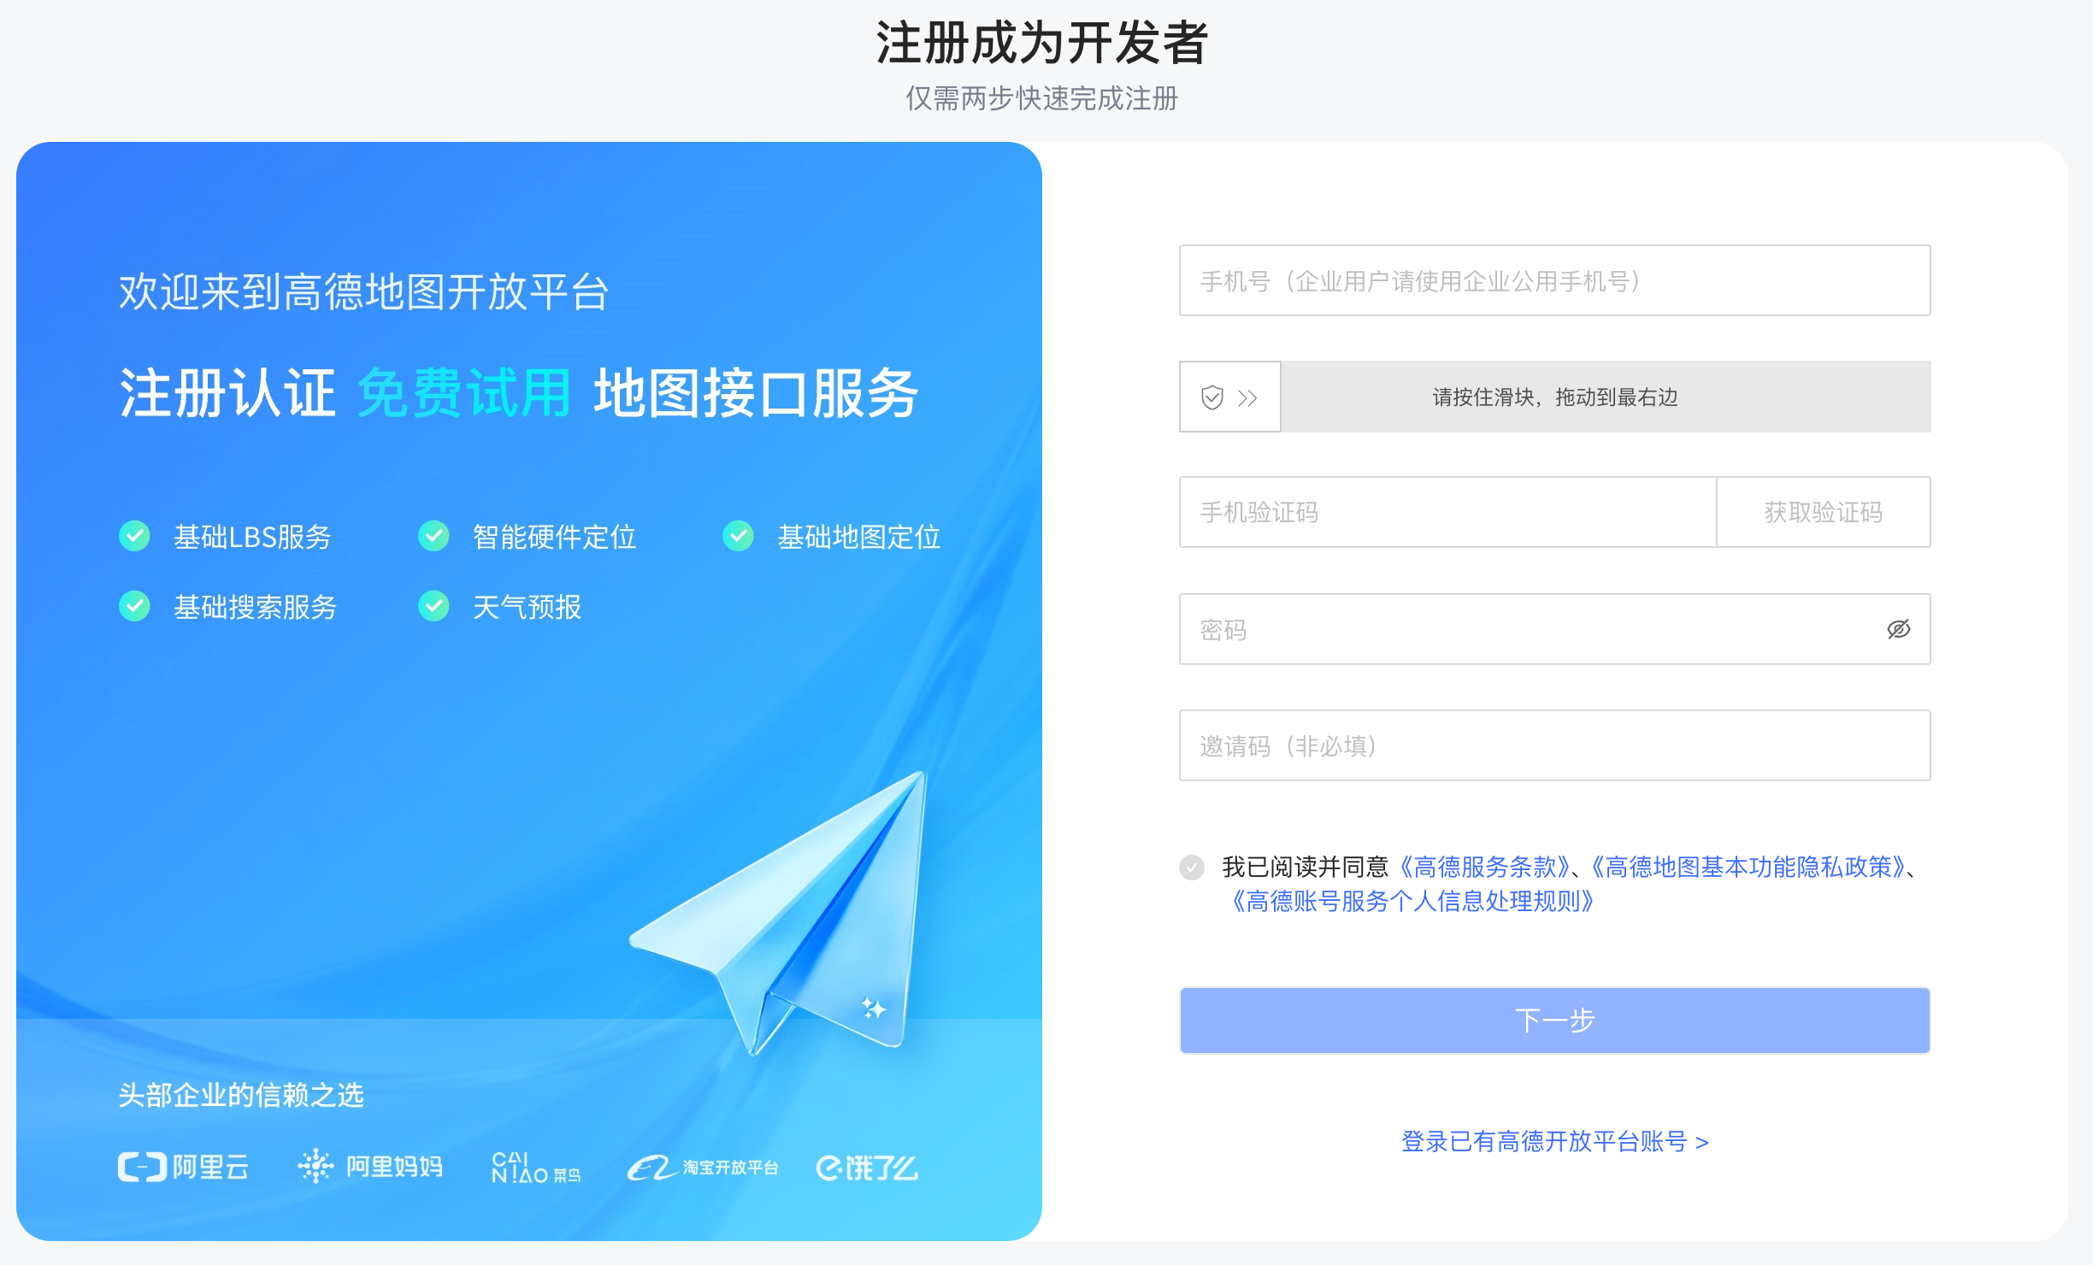Open the 高德地图基本功能隐私政策 link
Screen dimensions: 2093x1265
click(1748, 868)
